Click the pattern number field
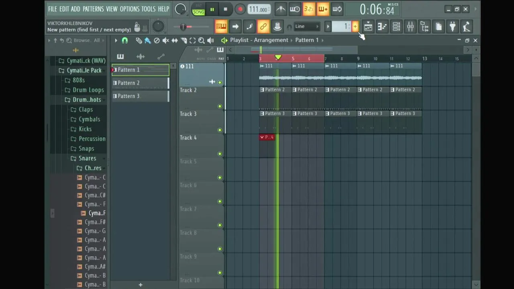The width and height of the screenshot is (514, 289). (342, 27)
